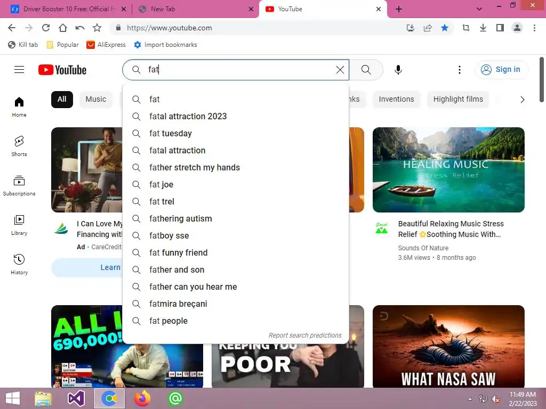Click Report search predictions link
The width and height of the screenshot is (546, 409).
click(x=304, y=336)
